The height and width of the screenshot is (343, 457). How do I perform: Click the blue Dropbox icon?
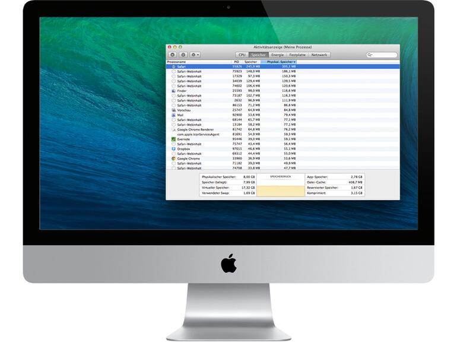click(x=174, y=149)
